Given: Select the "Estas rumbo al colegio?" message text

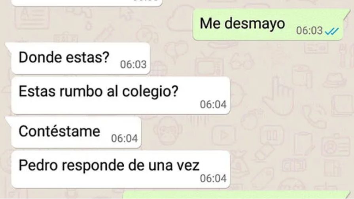Looking at the screenshot, I should tap(98, 91).
